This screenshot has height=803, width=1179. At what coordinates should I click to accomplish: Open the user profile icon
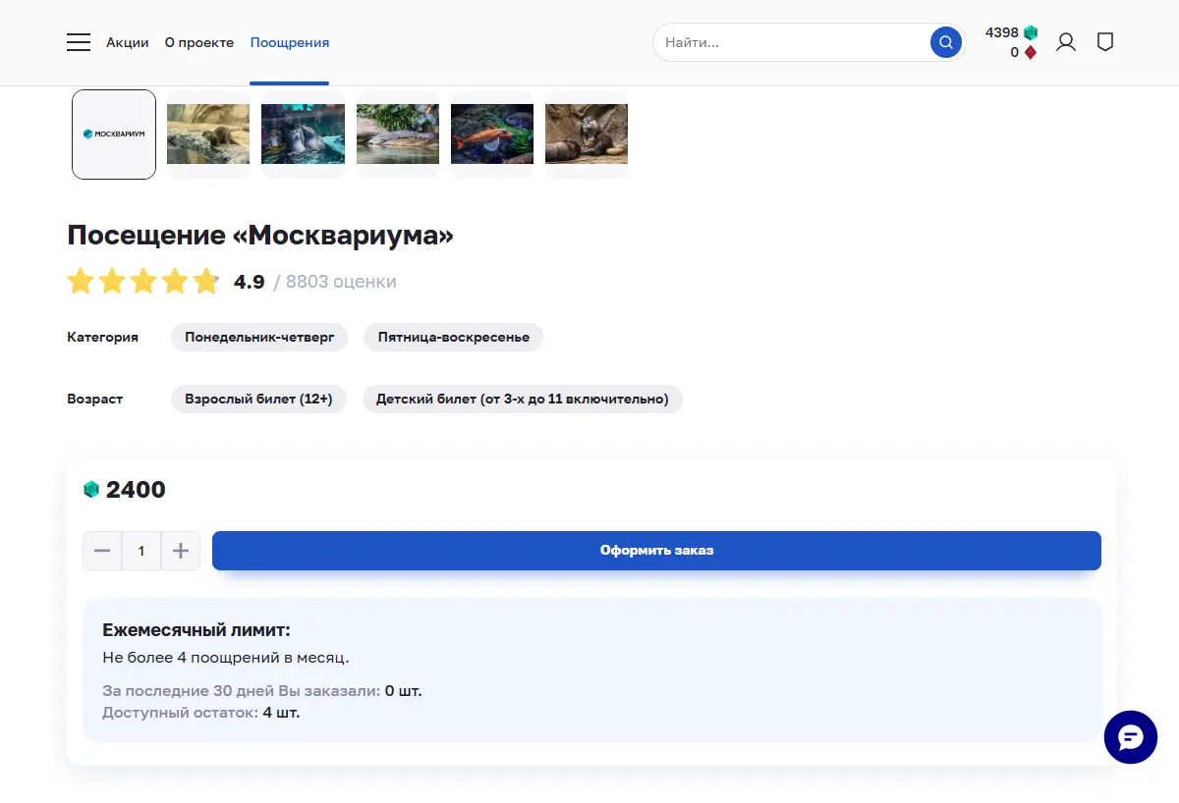click(1066, 42)
